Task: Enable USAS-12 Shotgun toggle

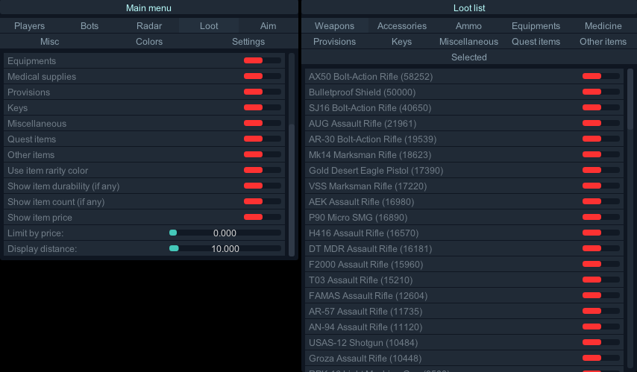Action: pyautogui.click(x=601, y=342)
